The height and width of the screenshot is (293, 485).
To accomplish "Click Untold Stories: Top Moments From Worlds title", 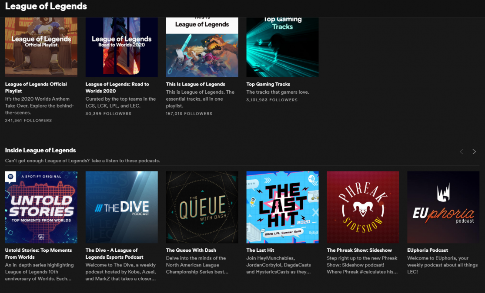I will pos(38,253).
